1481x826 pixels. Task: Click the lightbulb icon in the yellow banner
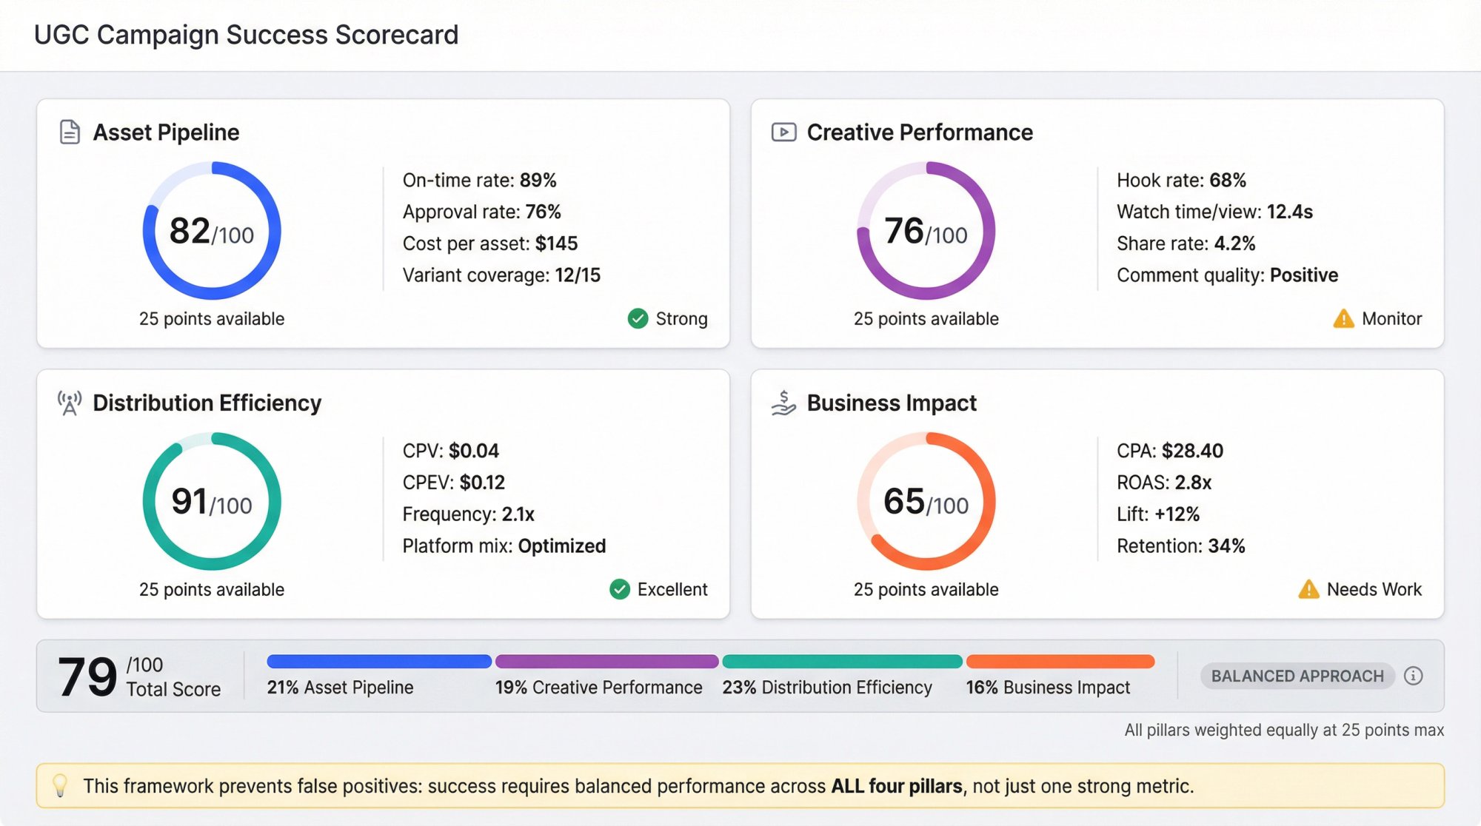click(60, 786)
